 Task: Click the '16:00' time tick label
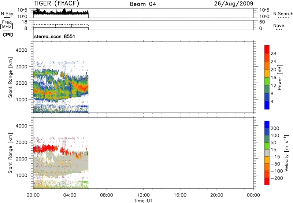[180, 195]
